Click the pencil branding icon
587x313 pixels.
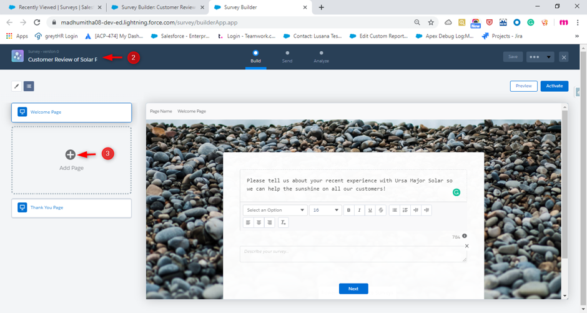click(16, 86)
